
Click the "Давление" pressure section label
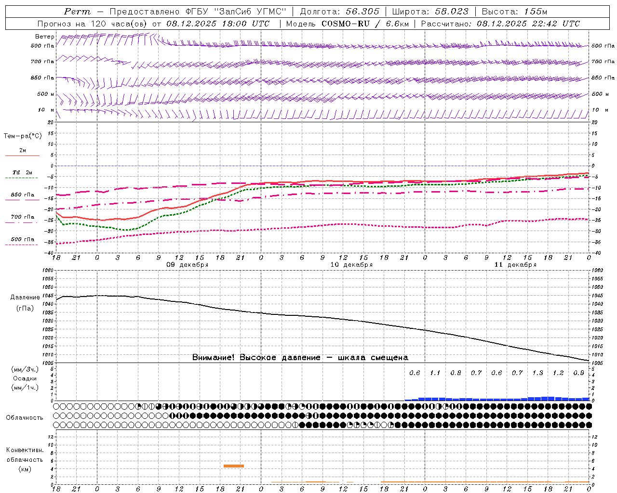25,298
